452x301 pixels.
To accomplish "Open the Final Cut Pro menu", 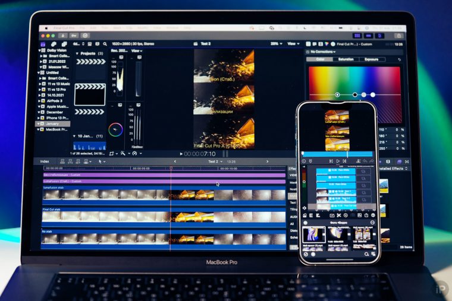I will click(64, 28).
